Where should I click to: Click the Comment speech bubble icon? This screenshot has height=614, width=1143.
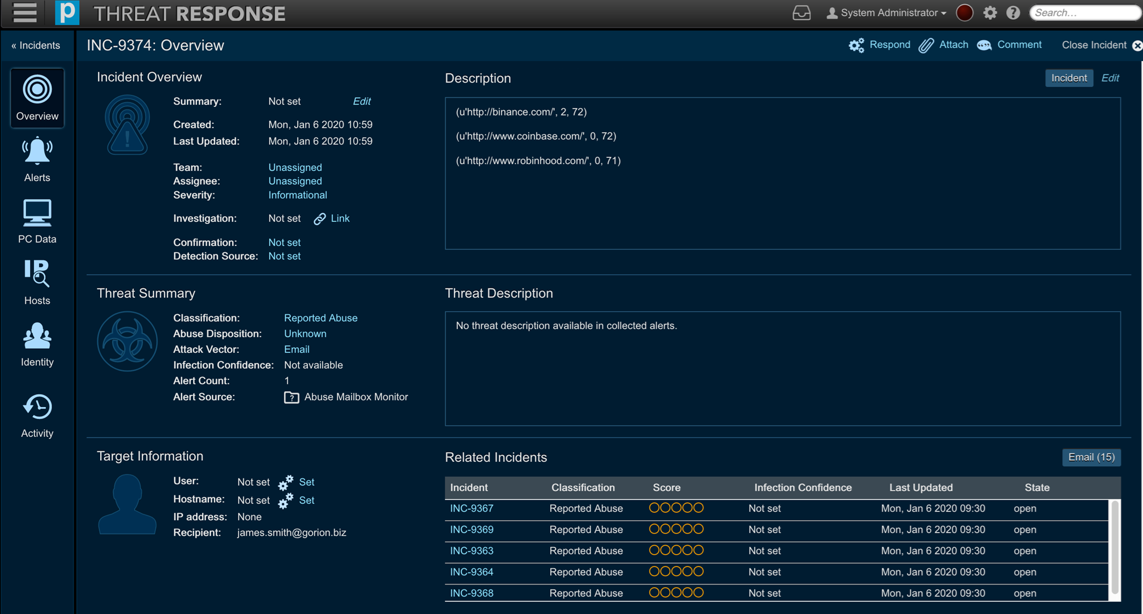[x=984, y=45]
